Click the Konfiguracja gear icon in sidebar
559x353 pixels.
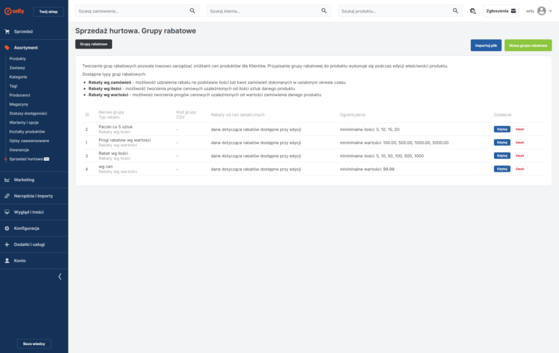pyautogui.click(x=7, y=228)
